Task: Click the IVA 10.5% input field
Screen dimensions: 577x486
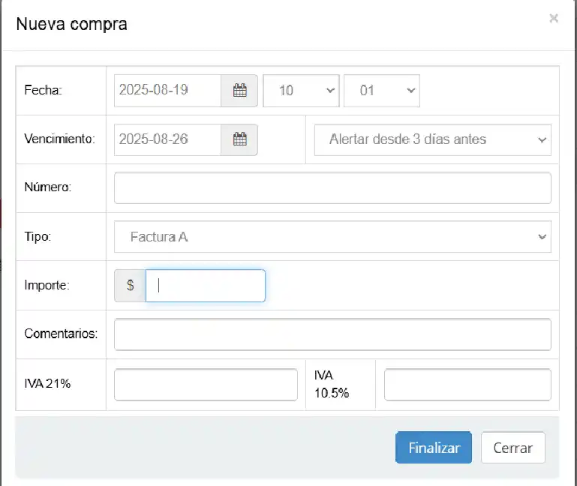Action: [x=467, y=385]
